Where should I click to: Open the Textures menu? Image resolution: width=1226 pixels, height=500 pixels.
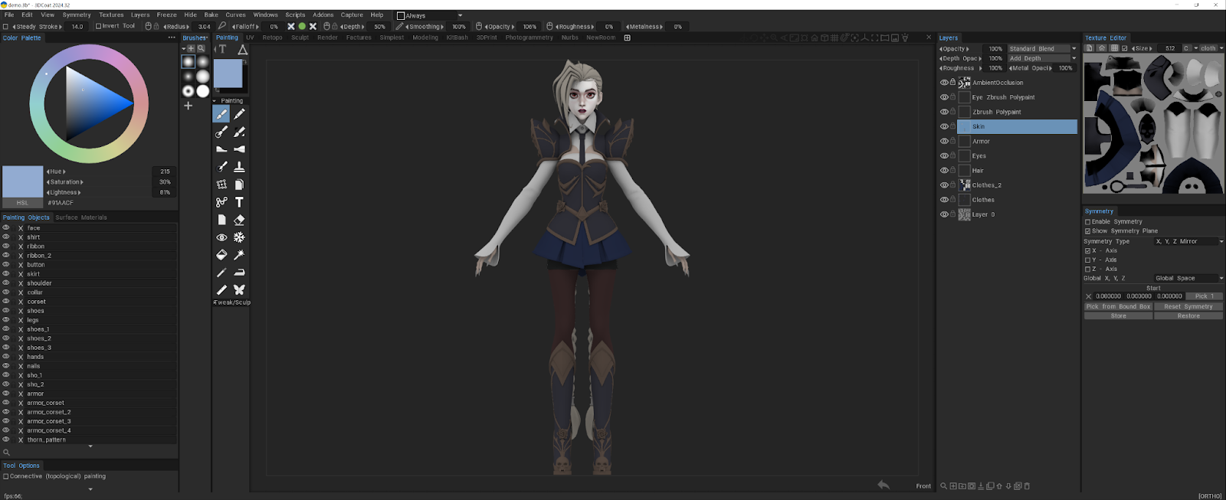click(111, 15)
